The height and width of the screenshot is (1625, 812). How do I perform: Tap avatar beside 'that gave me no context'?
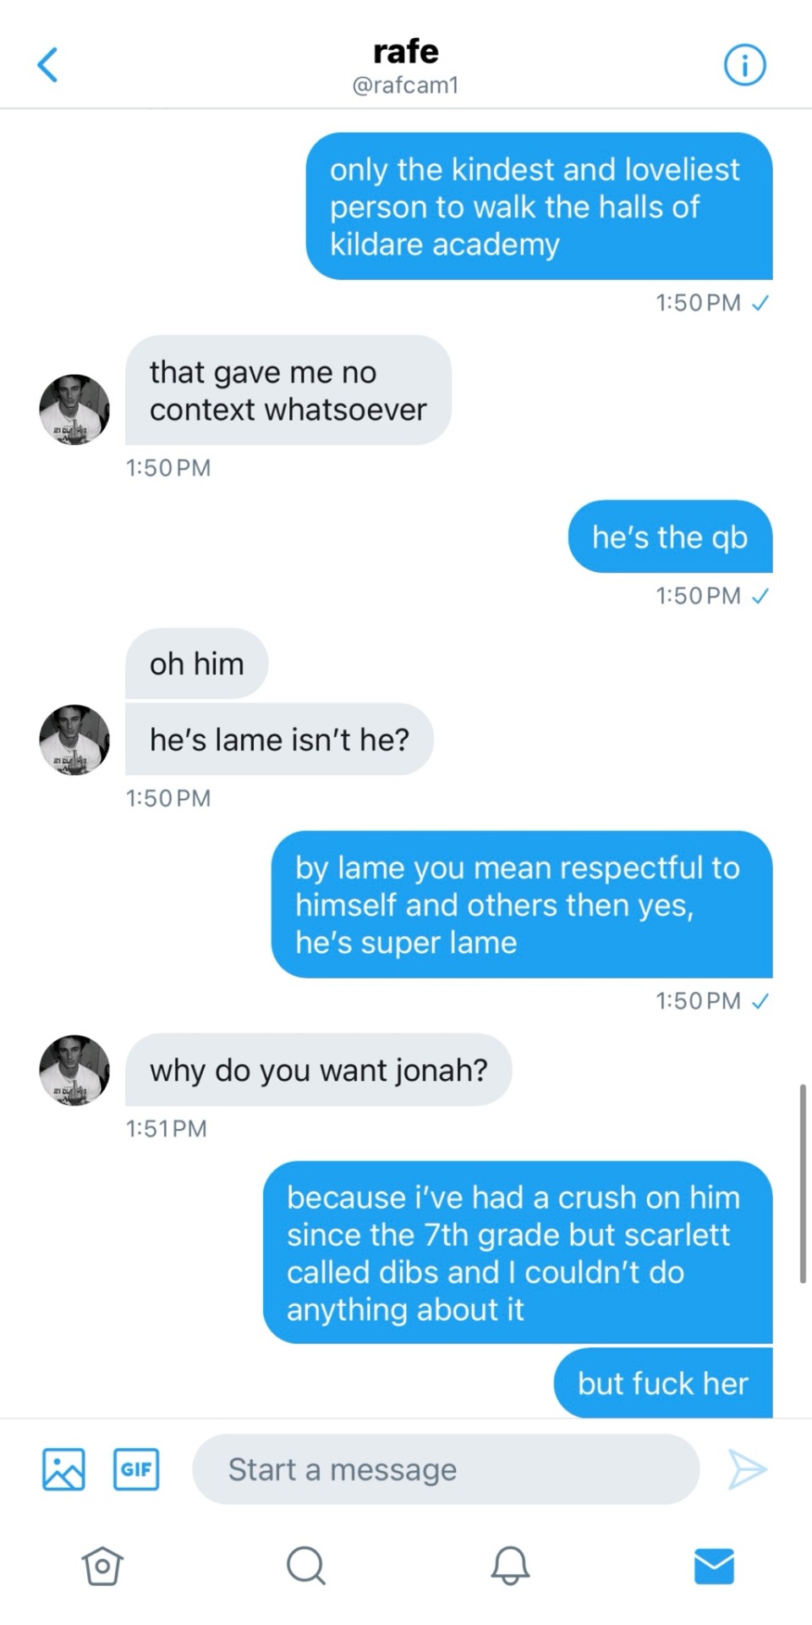[74, 410]
